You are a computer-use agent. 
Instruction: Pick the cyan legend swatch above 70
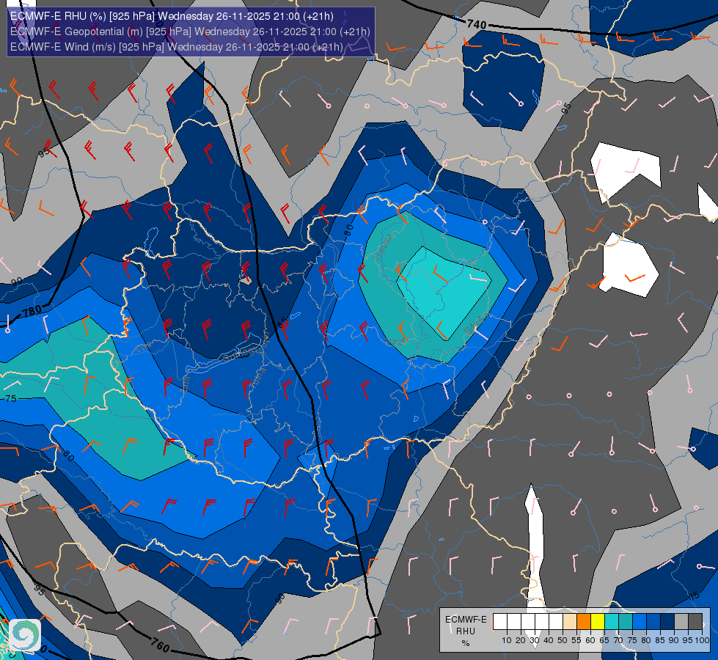[x=612, y=621]
